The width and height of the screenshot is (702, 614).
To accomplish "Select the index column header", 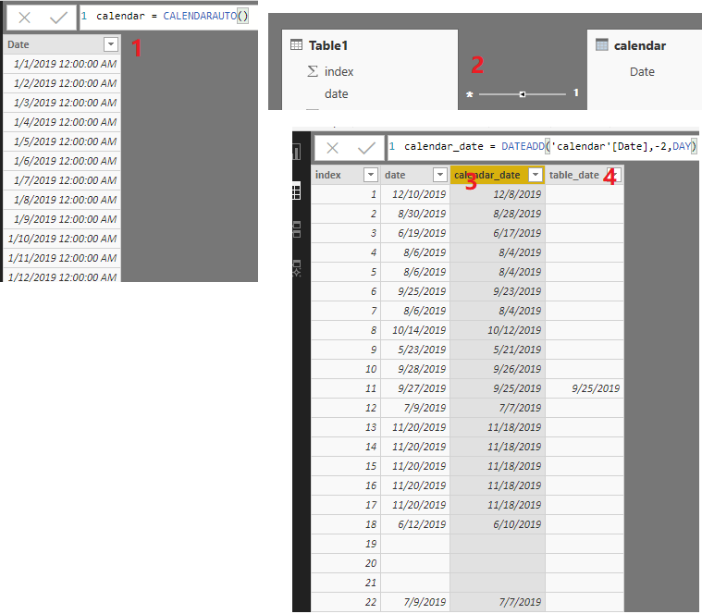I will coord(346,175).
